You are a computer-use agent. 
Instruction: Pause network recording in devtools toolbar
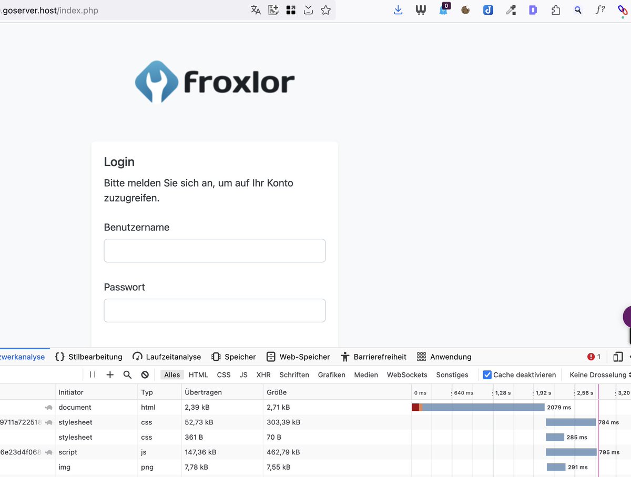tap(93, 374)
